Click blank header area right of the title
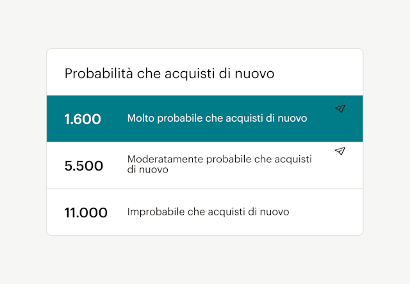410x284 pixels. click(x=320, y=74)
